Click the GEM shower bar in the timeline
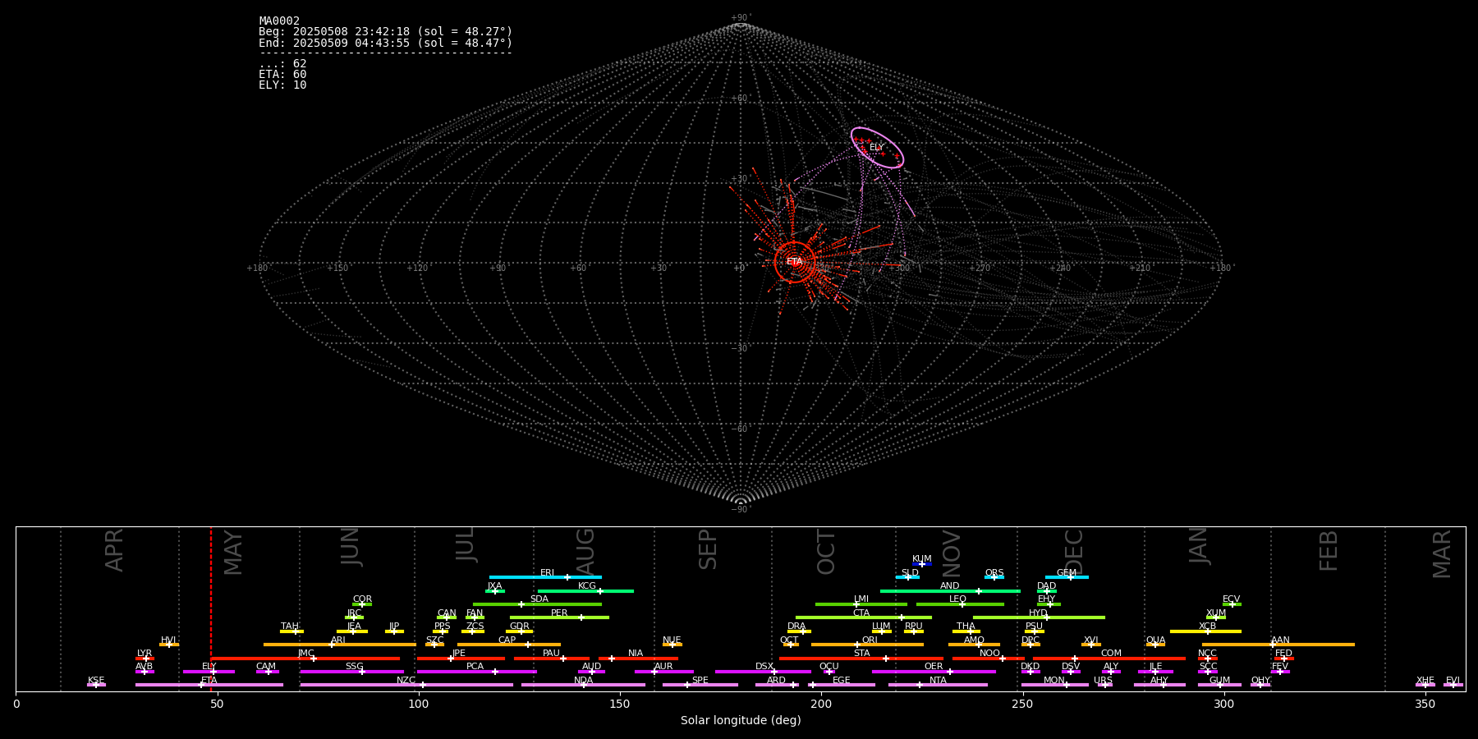Viewport: 1478px width, 739px height. click(1067, 577)
